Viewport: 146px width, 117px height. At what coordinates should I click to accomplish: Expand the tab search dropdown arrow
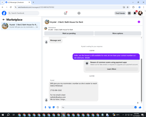[2, 2]
